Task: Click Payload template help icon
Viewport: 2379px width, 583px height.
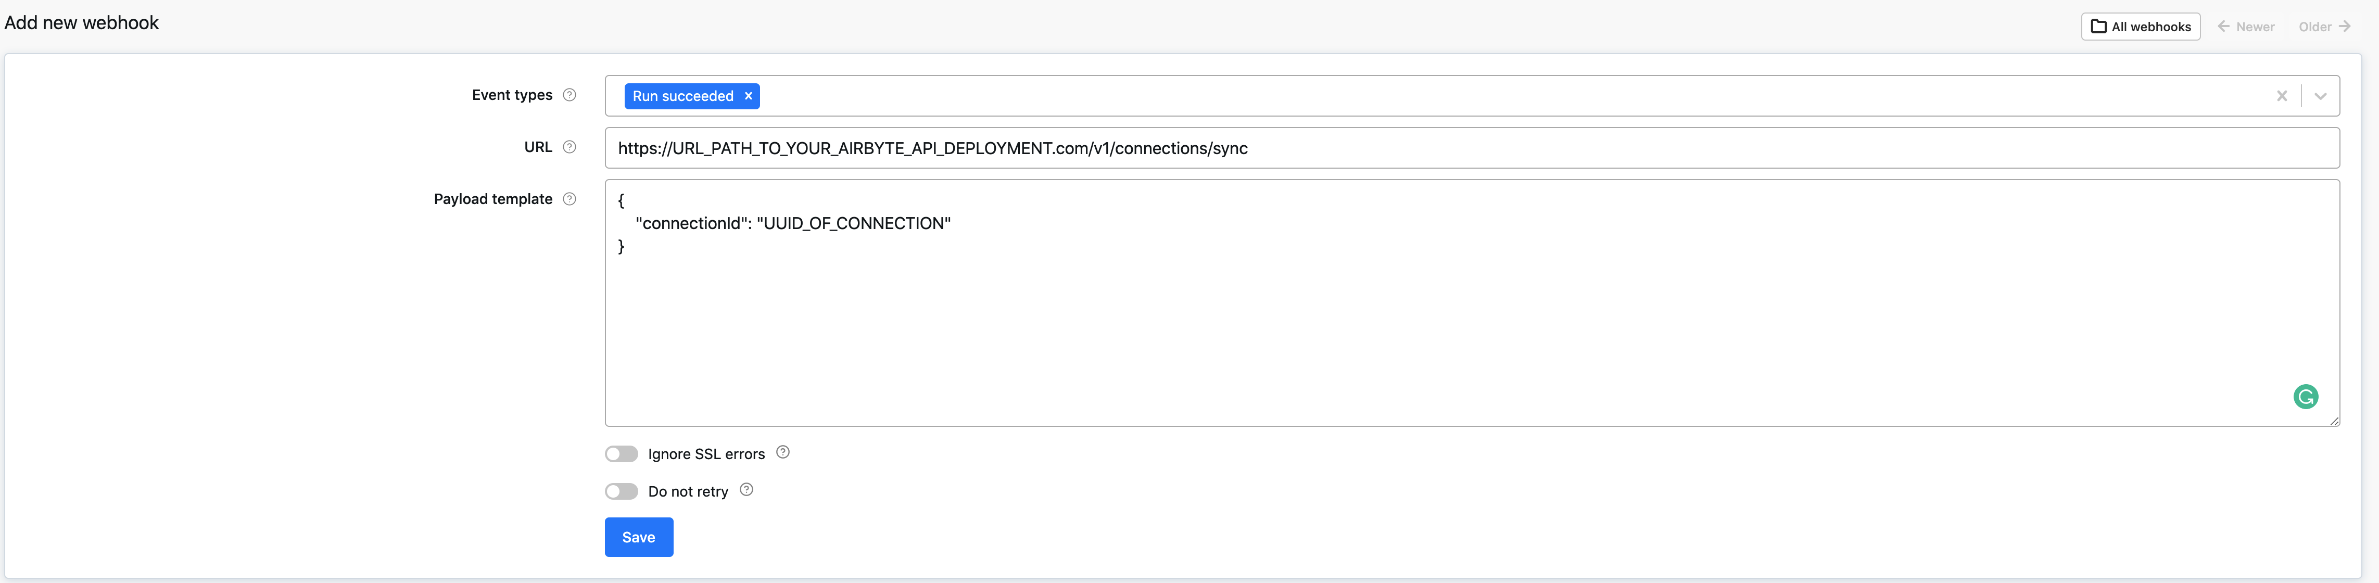Action: point(570,199)
